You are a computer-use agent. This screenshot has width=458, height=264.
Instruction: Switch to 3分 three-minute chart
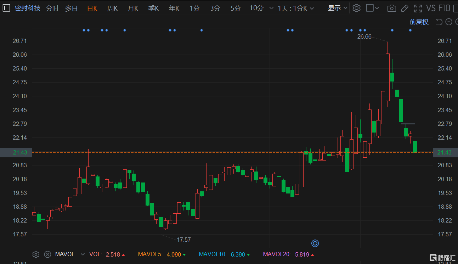tap(215, 8)
